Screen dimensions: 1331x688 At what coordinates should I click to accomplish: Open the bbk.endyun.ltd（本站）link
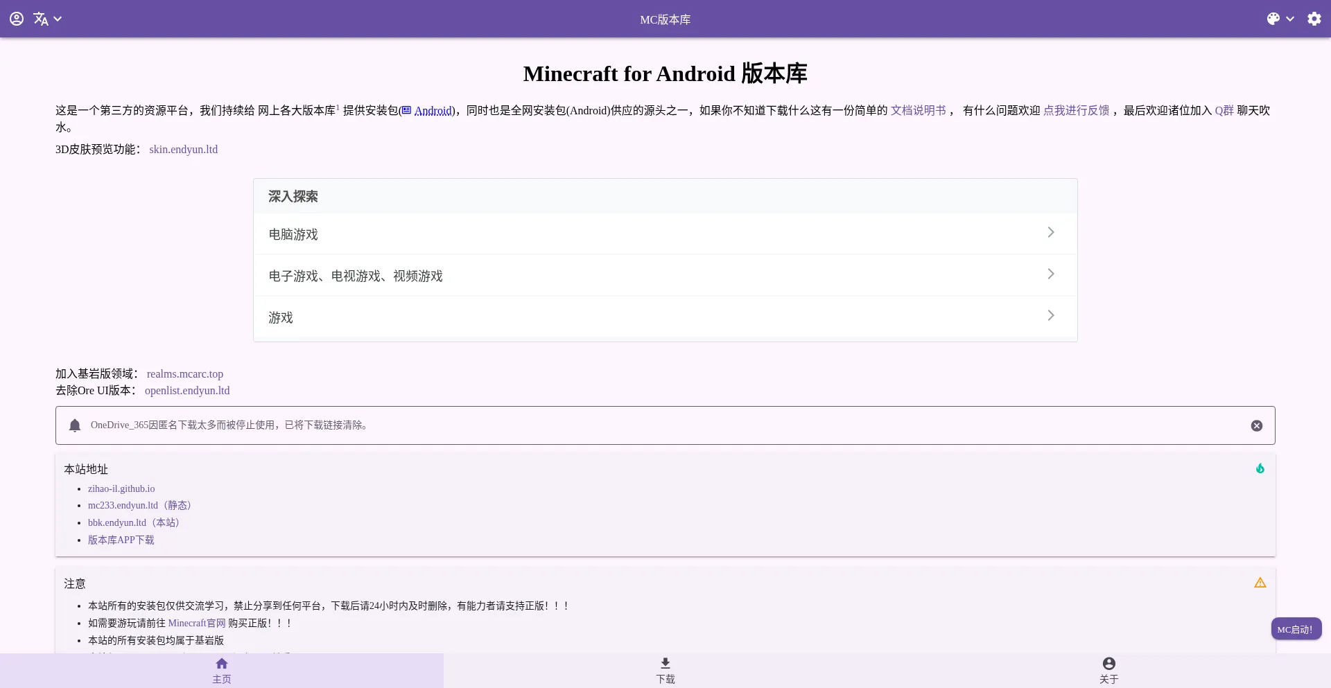click(x=135, y=522)
